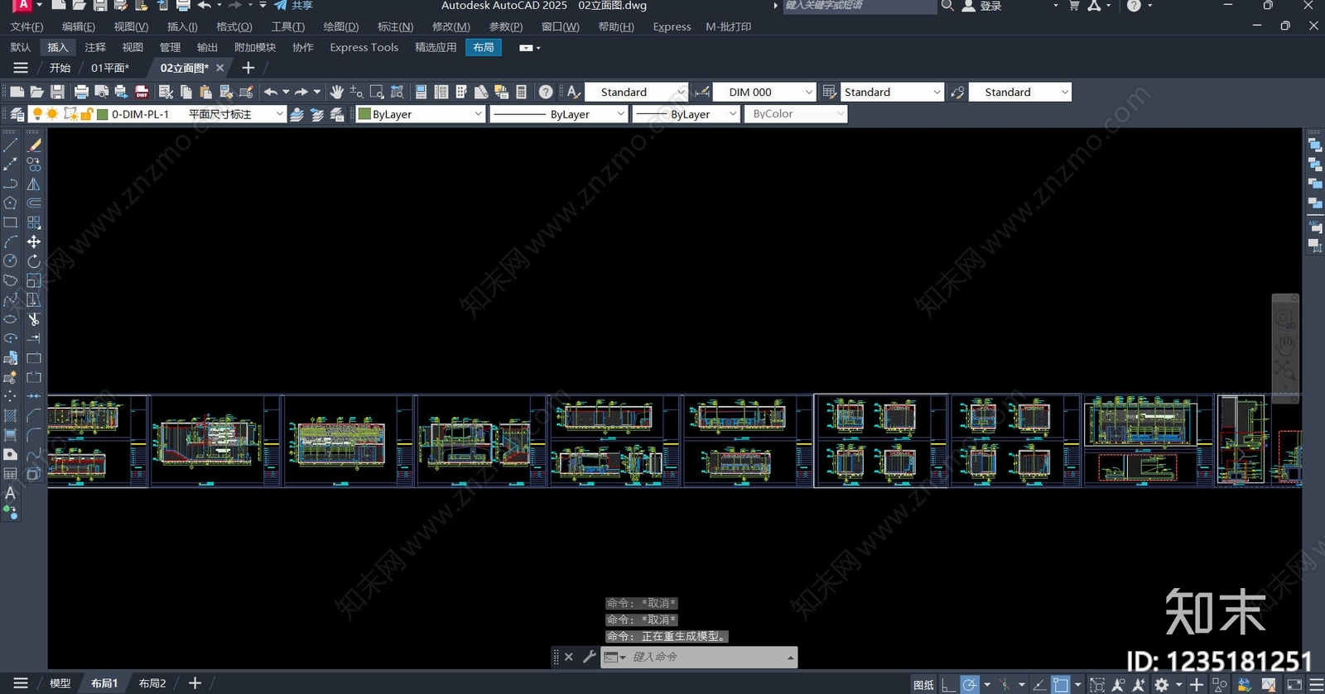Select the Multiline Text tool

(10, 493)
